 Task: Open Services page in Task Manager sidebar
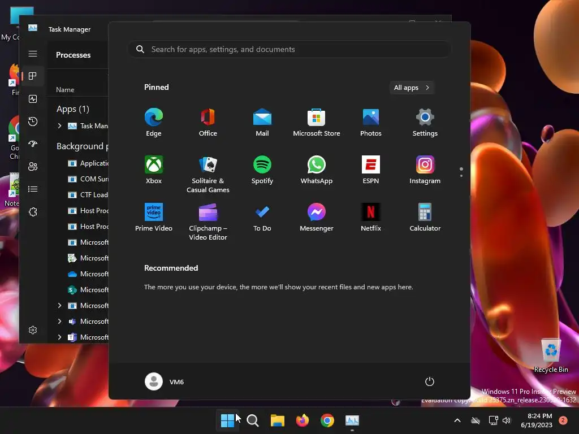(x=33, y=212)
